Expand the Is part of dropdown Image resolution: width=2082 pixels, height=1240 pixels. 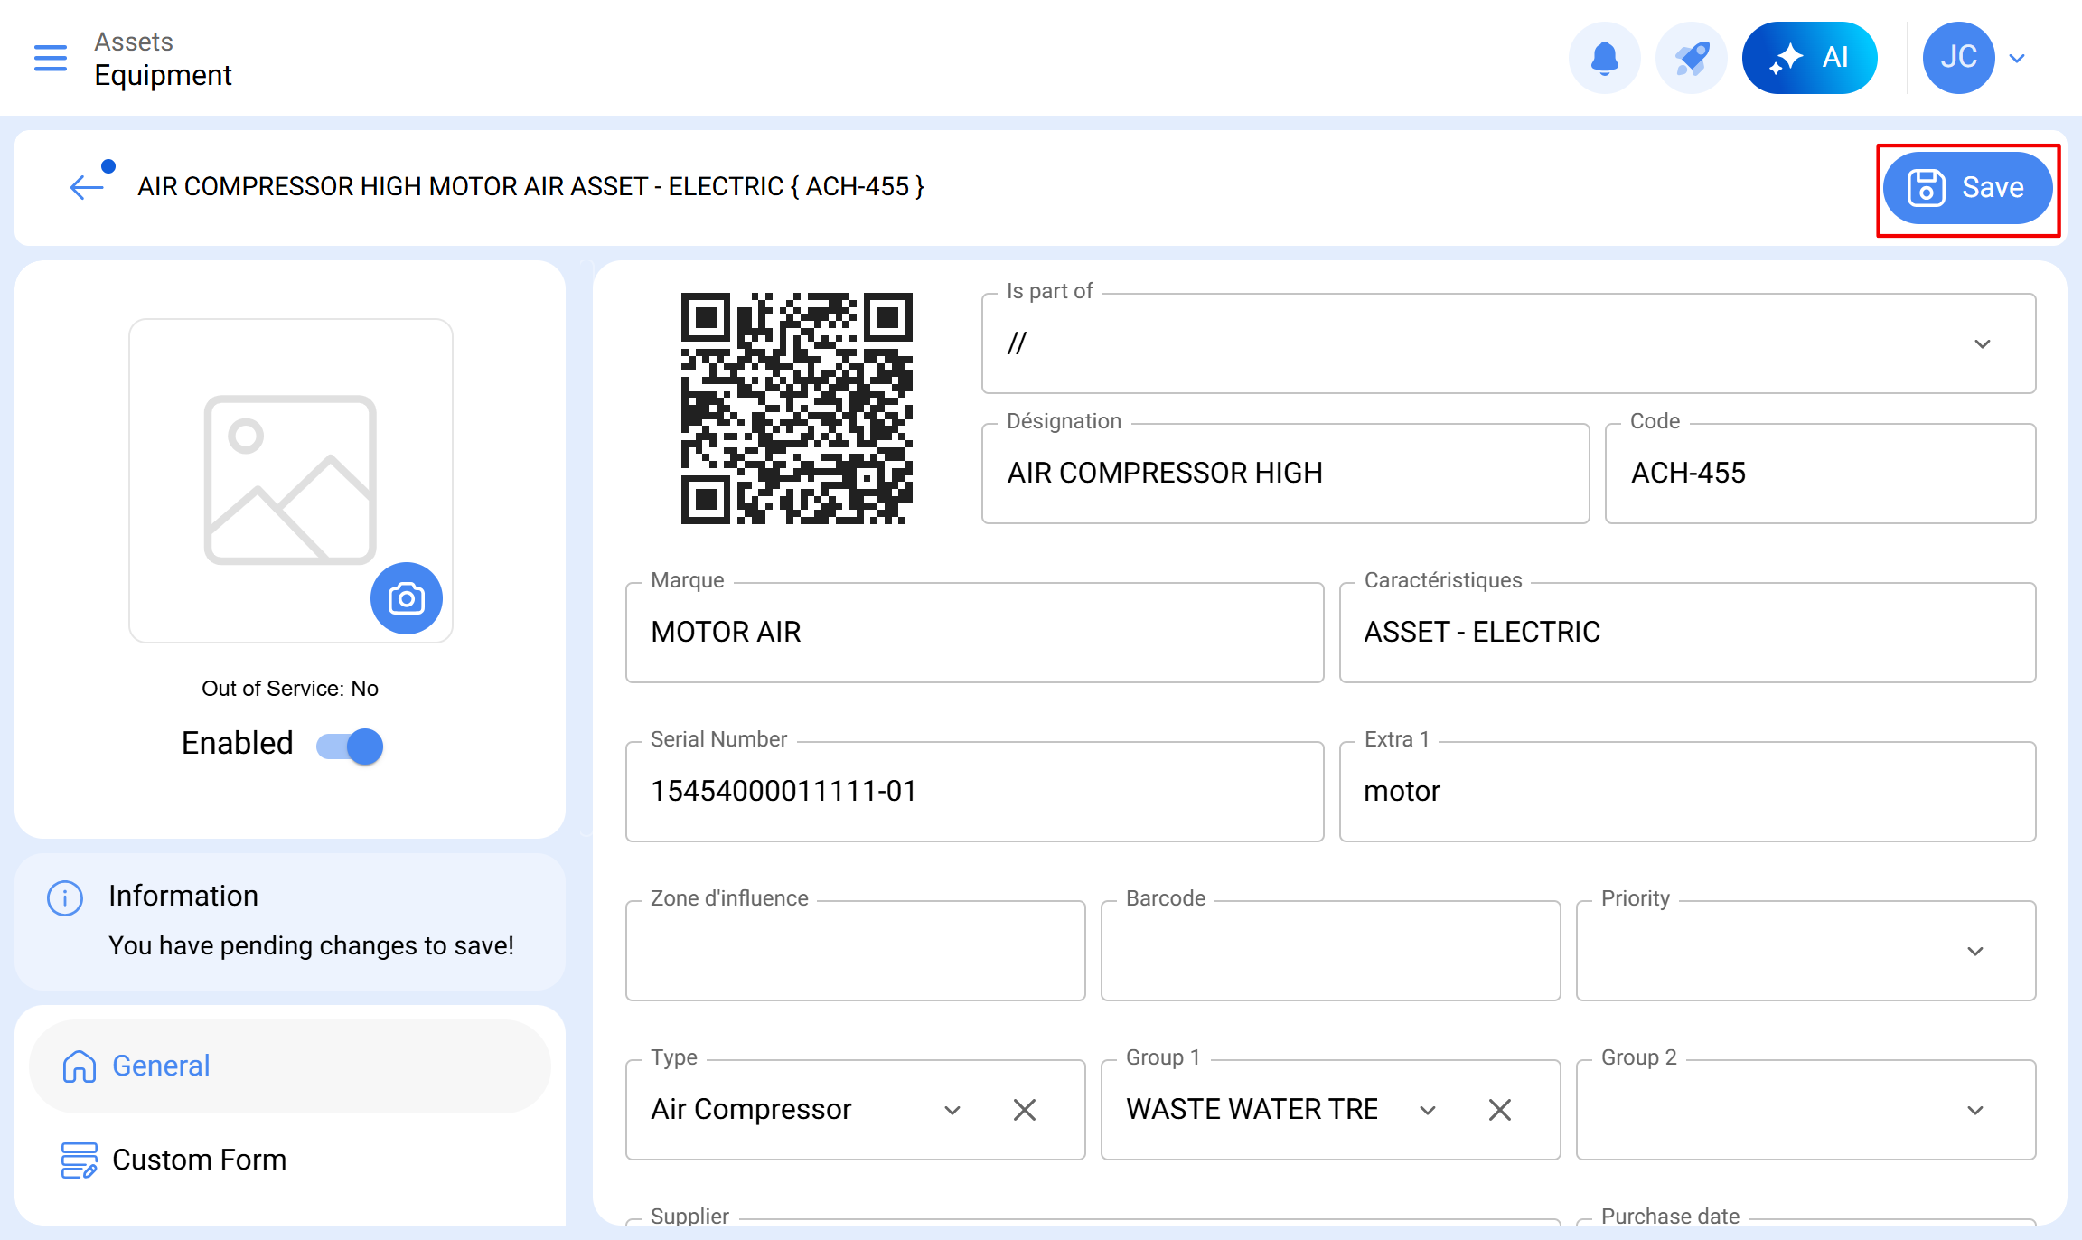(x=1982, y=344)
